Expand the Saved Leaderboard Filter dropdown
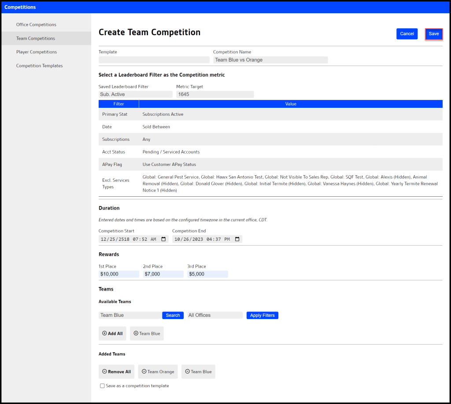This screenshot has width=451, height=404. click(136, 94)
